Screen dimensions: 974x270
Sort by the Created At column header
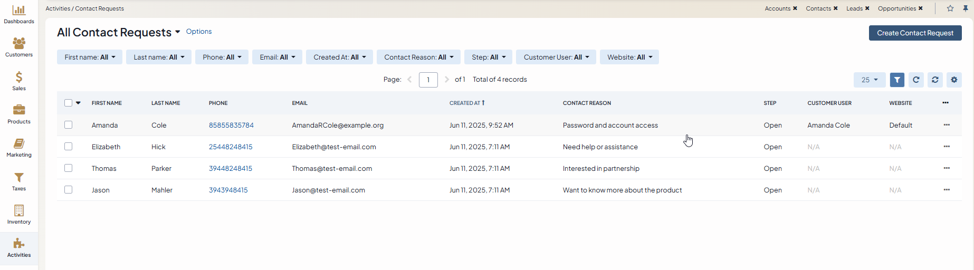click(465, 103)
